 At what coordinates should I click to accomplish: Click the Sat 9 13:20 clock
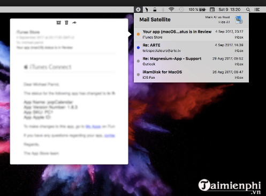(x=230, y=10)
